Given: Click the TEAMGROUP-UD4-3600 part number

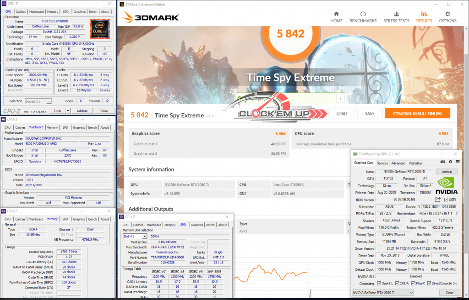Looking at the screenshot, I should pyautogui.click(x=168, y=257).
